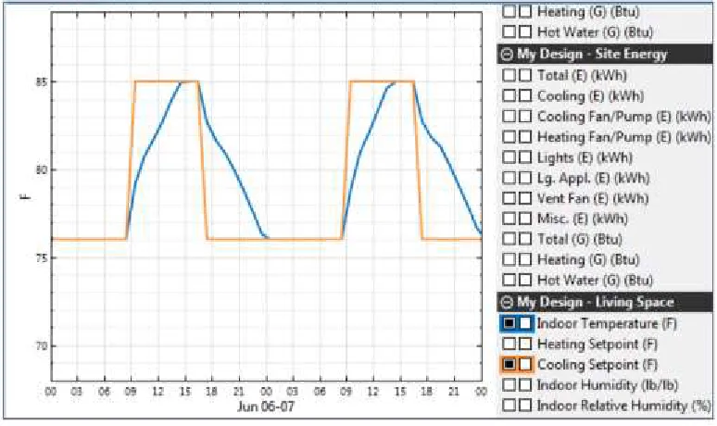This screenshot has height=426, width=717.
Task: Click the 'My Design - Living Space' header title
Action: pyautogui.click(x=596, y=303)
